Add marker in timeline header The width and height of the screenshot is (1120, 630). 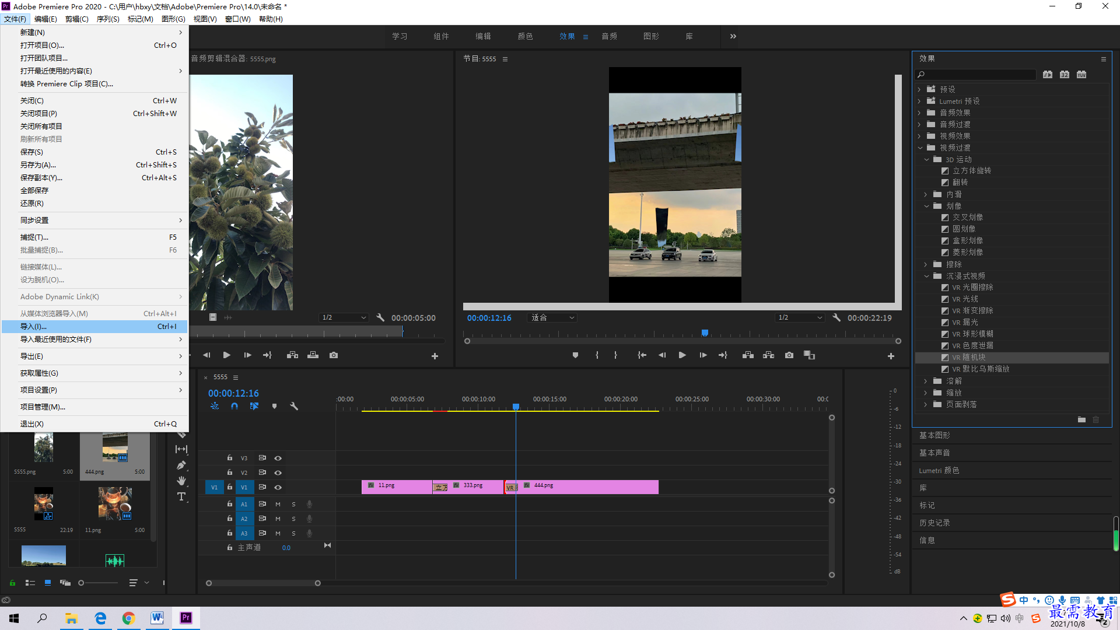click(274, 406)
